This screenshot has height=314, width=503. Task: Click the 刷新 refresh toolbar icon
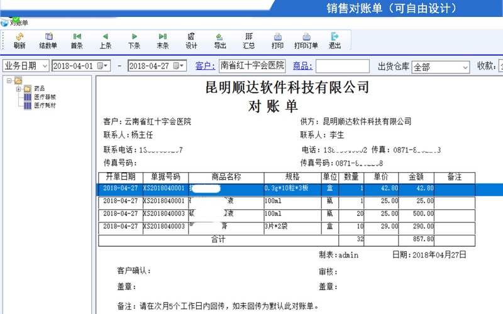19,41
